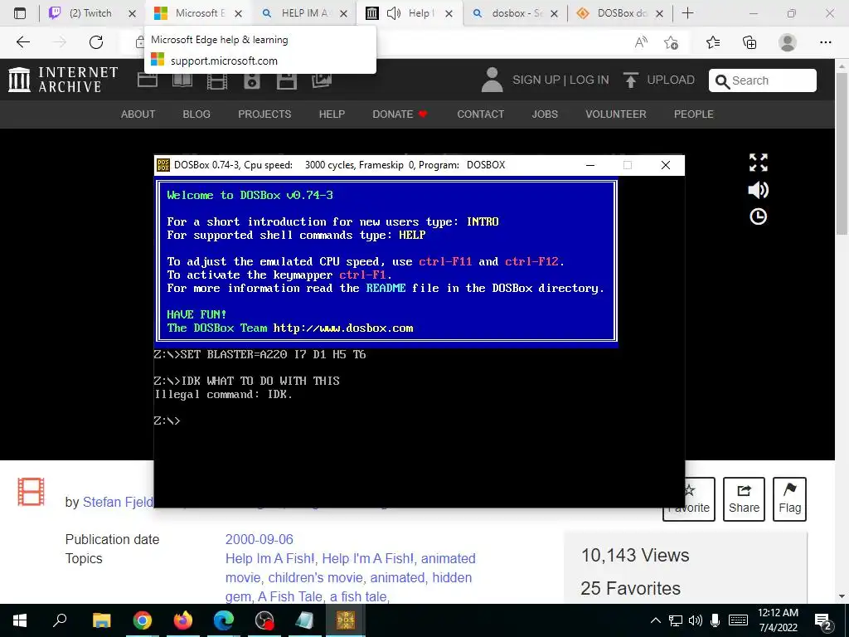Open Windows taskbar search
This screenshot has height=637, width=849.
click(x=60, y=620)
